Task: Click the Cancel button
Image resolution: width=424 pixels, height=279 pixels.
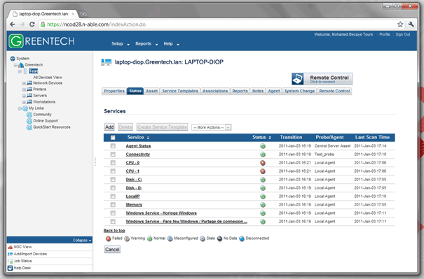Action: click(112, 250)
